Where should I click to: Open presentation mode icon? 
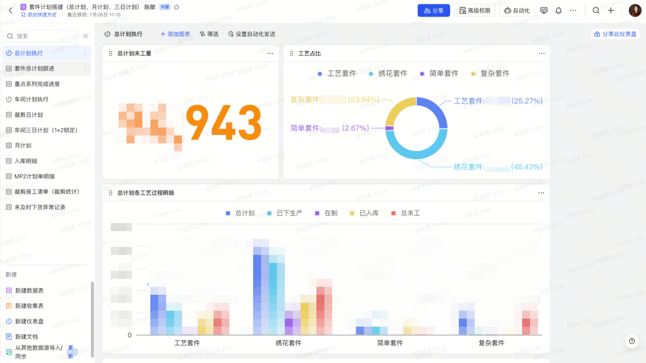tap(544, 11)
